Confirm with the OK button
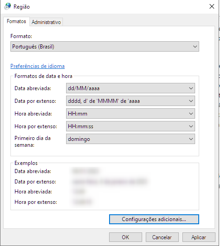The image size is (220, 246). click(x=125, y=237)
